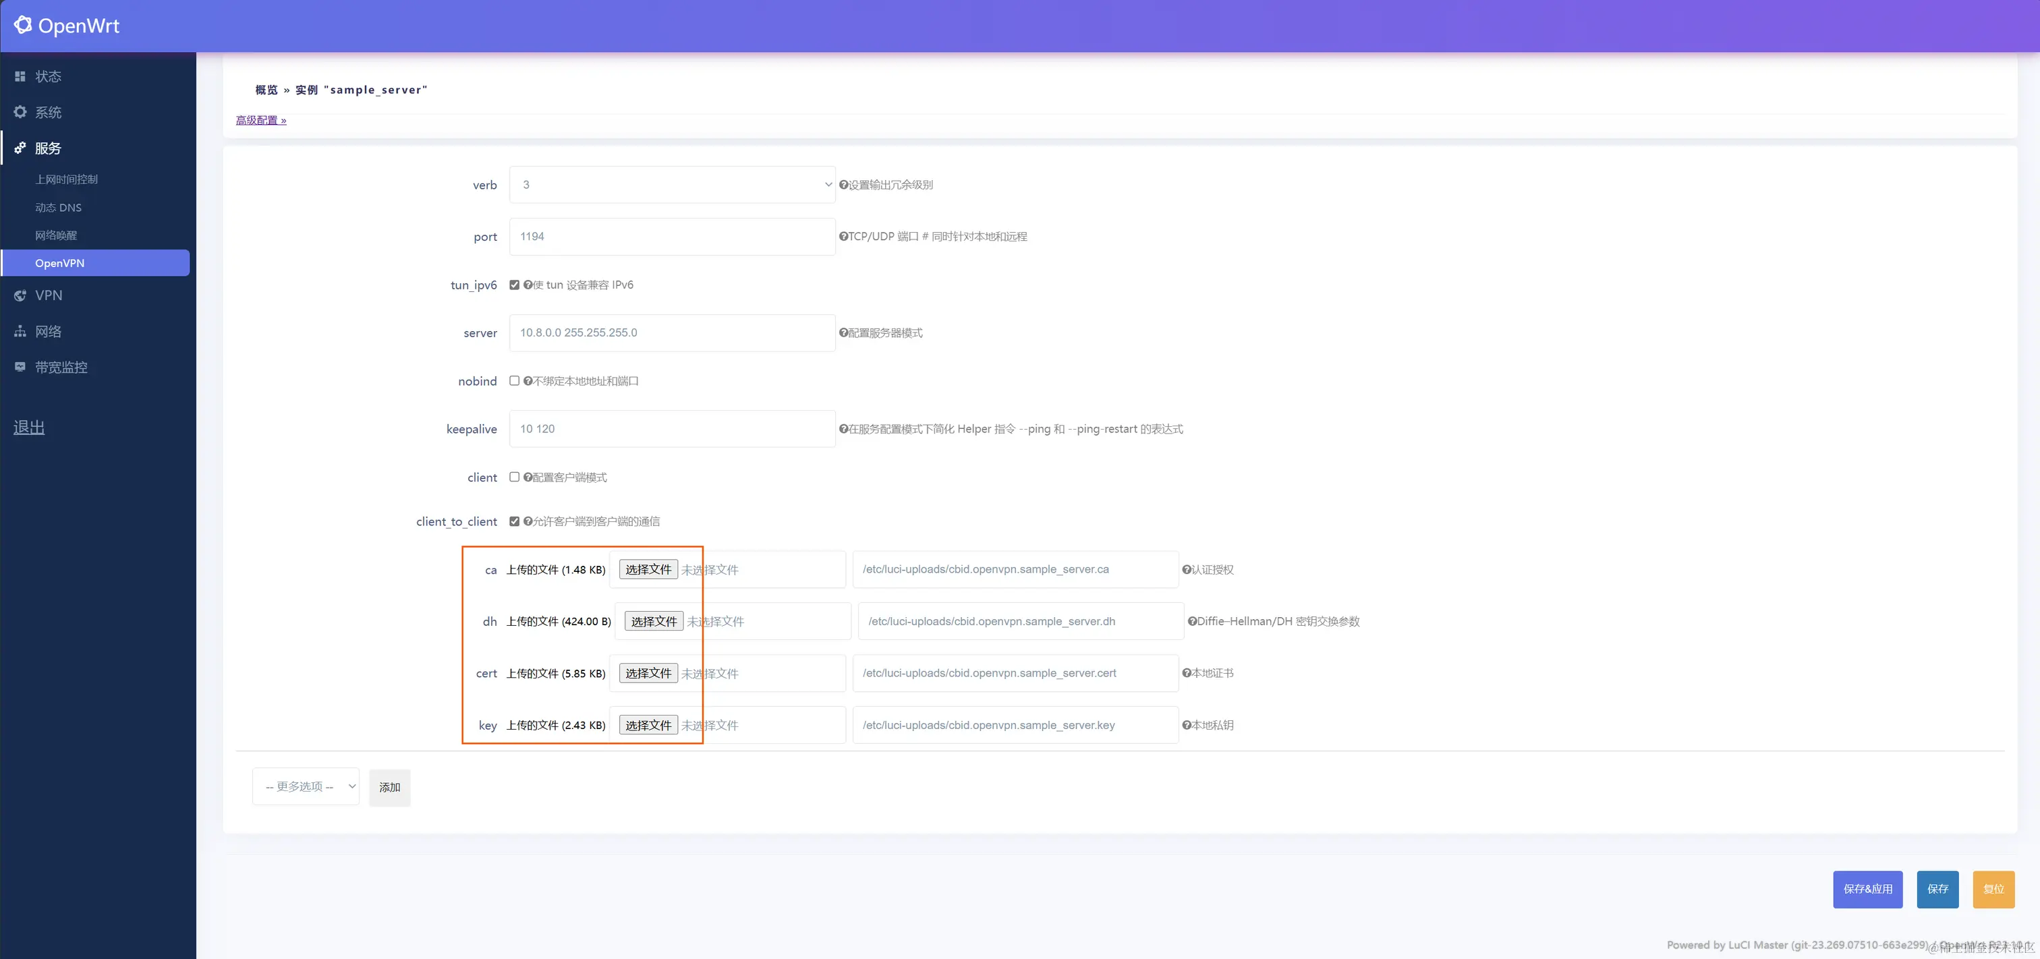The width and height of the screenshot is (2040, 959).
Task: Click help icon beside port description
Action: (x=843, y=237)
